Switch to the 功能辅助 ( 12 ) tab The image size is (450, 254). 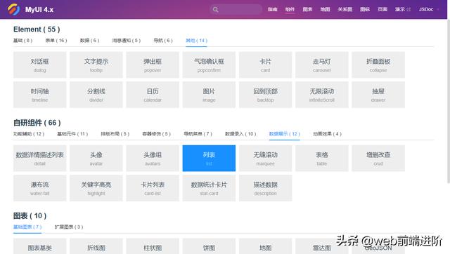tap(29, 134)
